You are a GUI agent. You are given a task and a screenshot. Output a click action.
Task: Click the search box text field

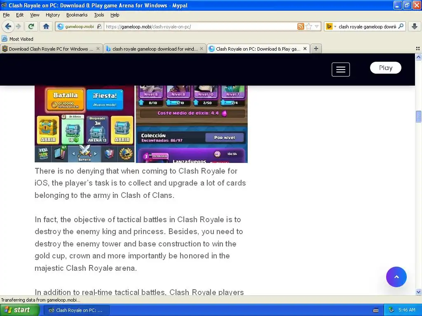point(367,27)
